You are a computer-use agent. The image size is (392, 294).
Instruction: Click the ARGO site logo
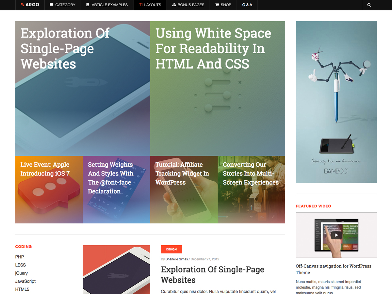[x=30, y=5]
